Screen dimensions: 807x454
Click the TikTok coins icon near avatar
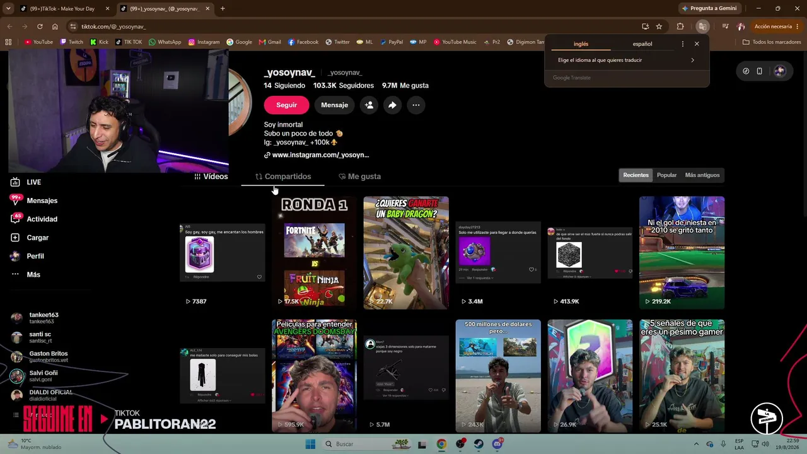(x=746, y=71)
